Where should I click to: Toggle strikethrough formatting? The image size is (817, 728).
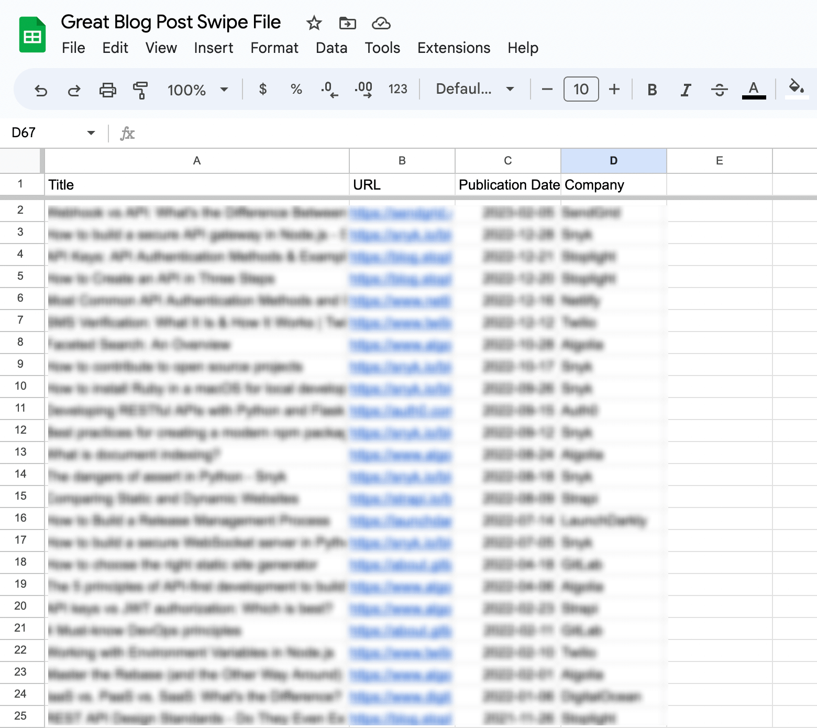pyautogui.click(x=719, y=90)
